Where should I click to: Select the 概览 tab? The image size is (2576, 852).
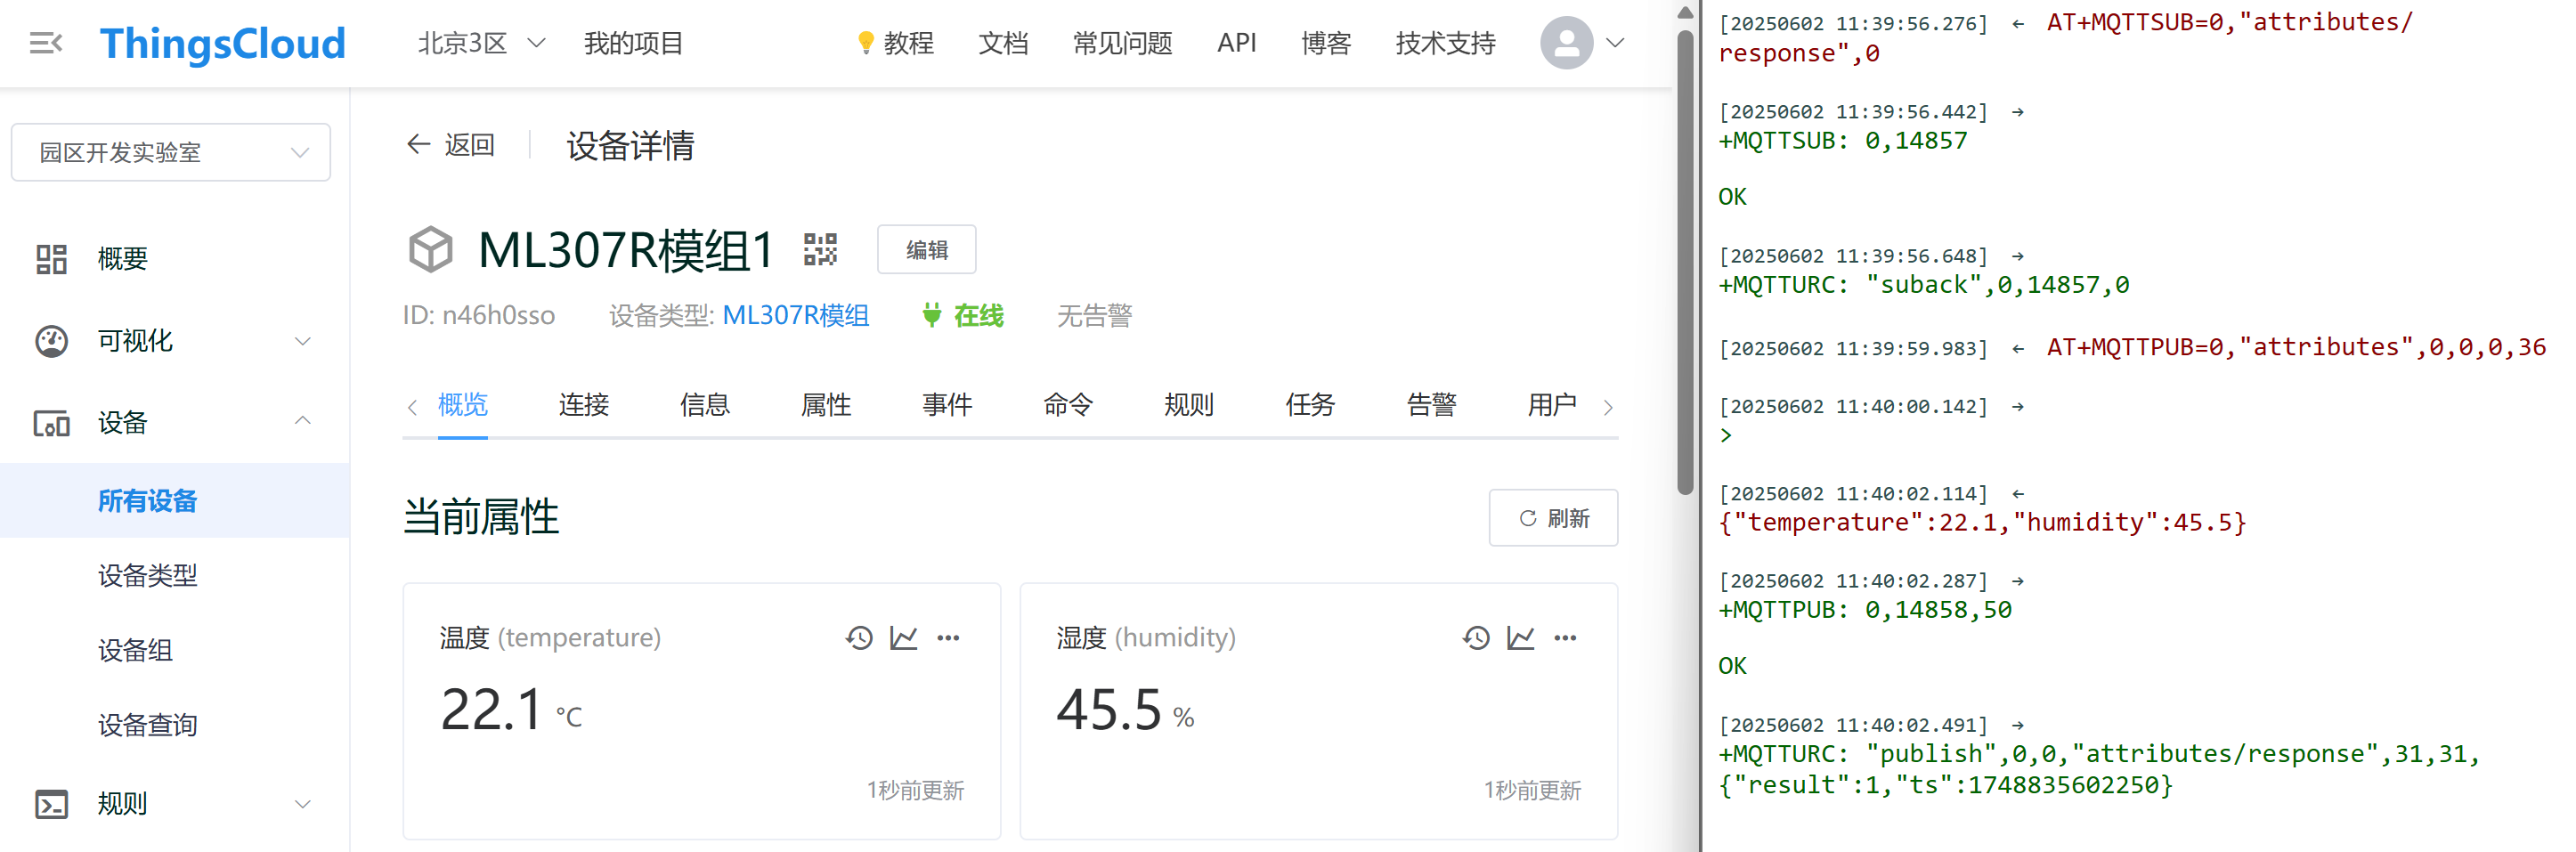click(x=463, y=405)
